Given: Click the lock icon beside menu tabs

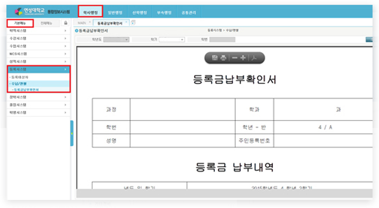Looking at the screenshot, I should click(x=66, y=23).
